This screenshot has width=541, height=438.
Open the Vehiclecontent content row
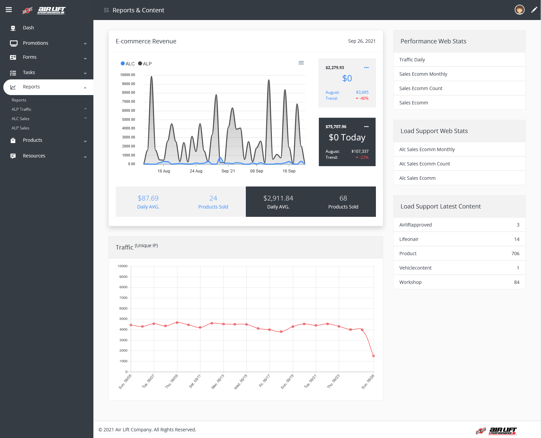pos(459,268)
